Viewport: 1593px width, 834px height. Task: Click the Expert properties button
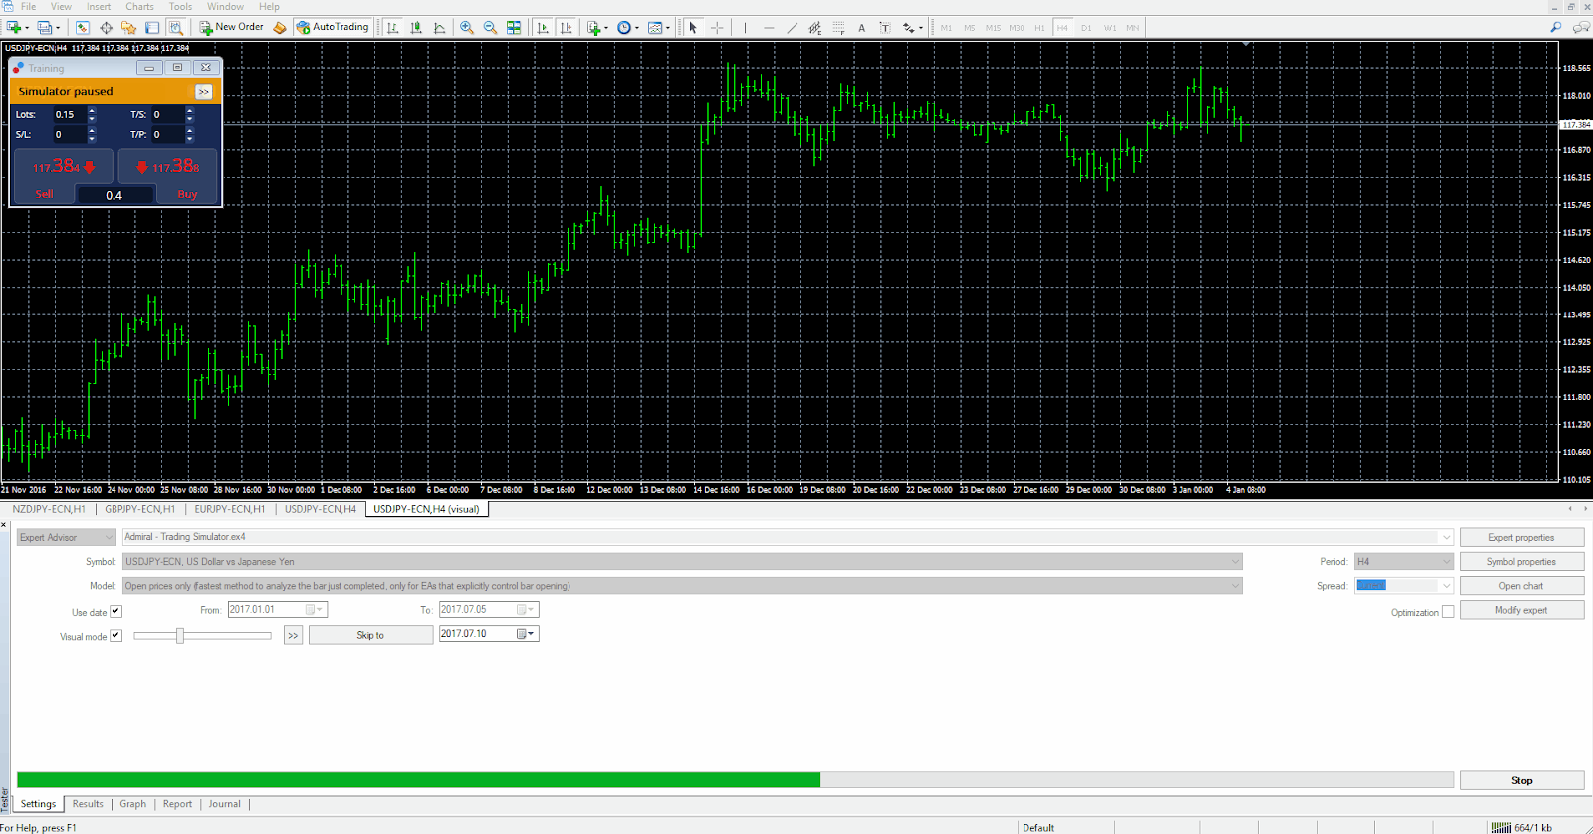(x=1521, y=538)
